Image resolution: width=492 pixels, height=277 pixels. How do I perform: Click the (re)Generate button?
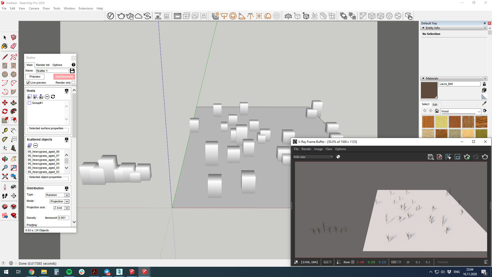click(x=64, y=77)
